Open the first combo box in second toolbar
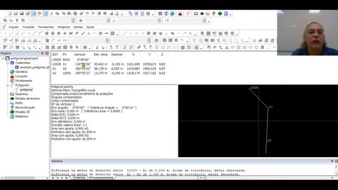Screen dimensions: 338x190 (x=51, y=21)
